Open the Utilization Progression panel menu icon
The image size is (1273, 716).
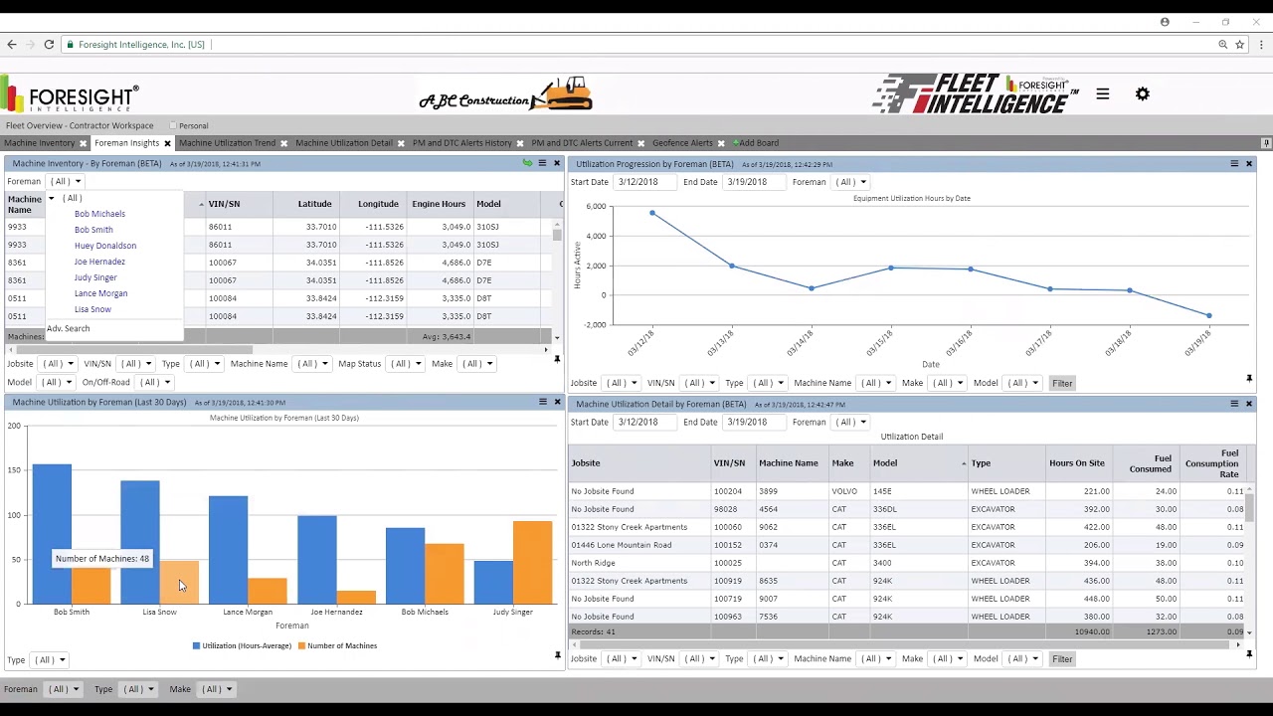coord(1234,164)
